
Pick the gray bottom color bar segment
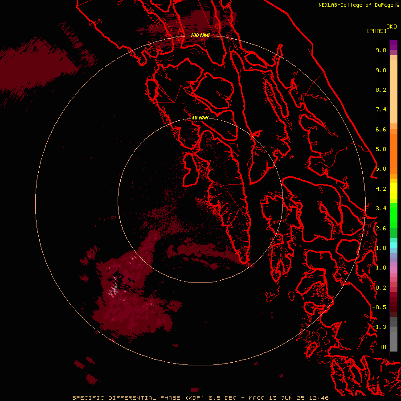pyautogui.click(x=393, y=341)
